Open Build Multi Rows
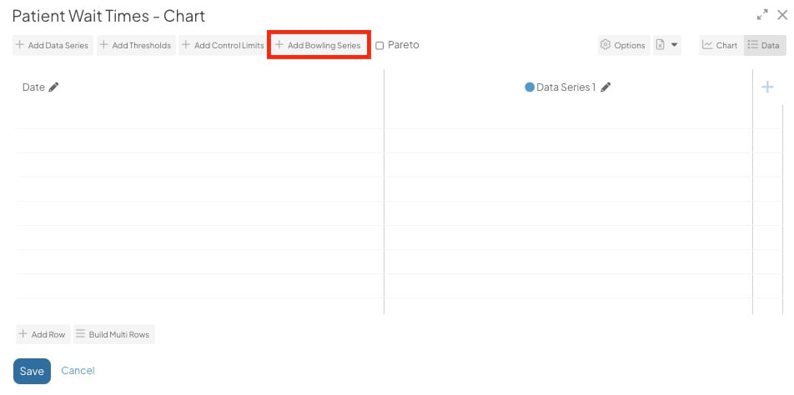 click(113, 334)
